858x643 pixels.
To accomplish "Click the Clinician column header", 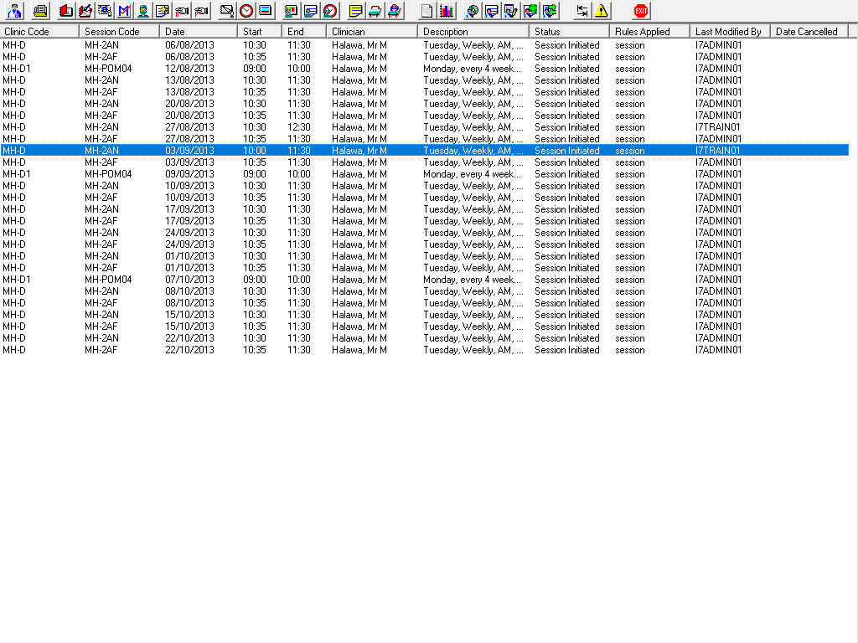I will tap(372, 32).
